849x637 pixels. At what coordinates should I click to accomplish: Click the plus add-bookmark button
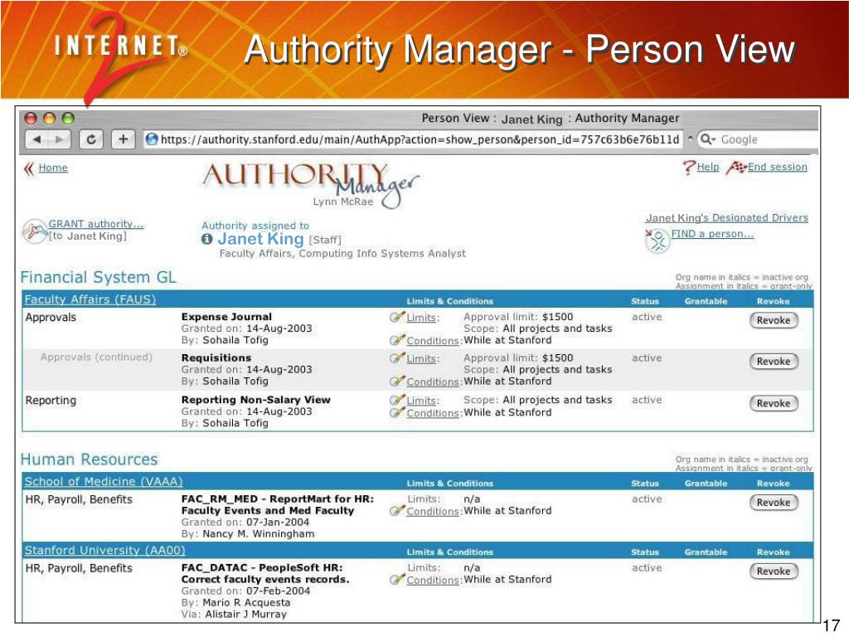[124, 139]
